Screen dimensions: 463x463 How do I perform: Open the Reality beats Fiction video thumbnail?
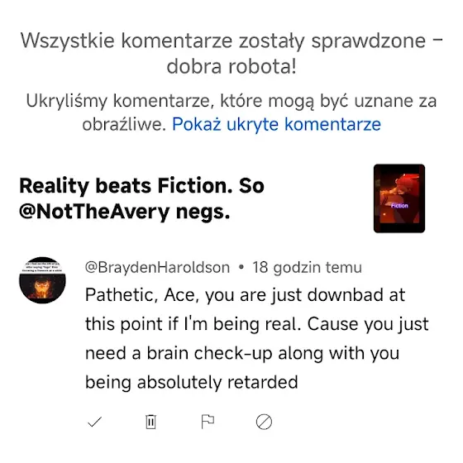tap(399, 198)
